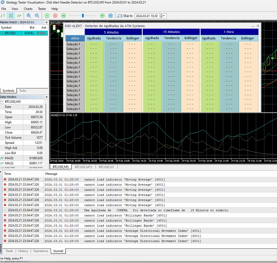277x263 pixels.
Task: Click the Ativo column header
Action: pos(75,38)
